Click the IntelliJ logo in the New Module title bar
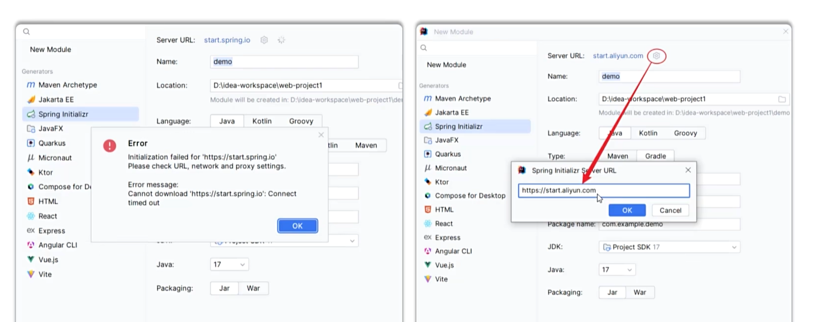 click(x=424, y=32)
